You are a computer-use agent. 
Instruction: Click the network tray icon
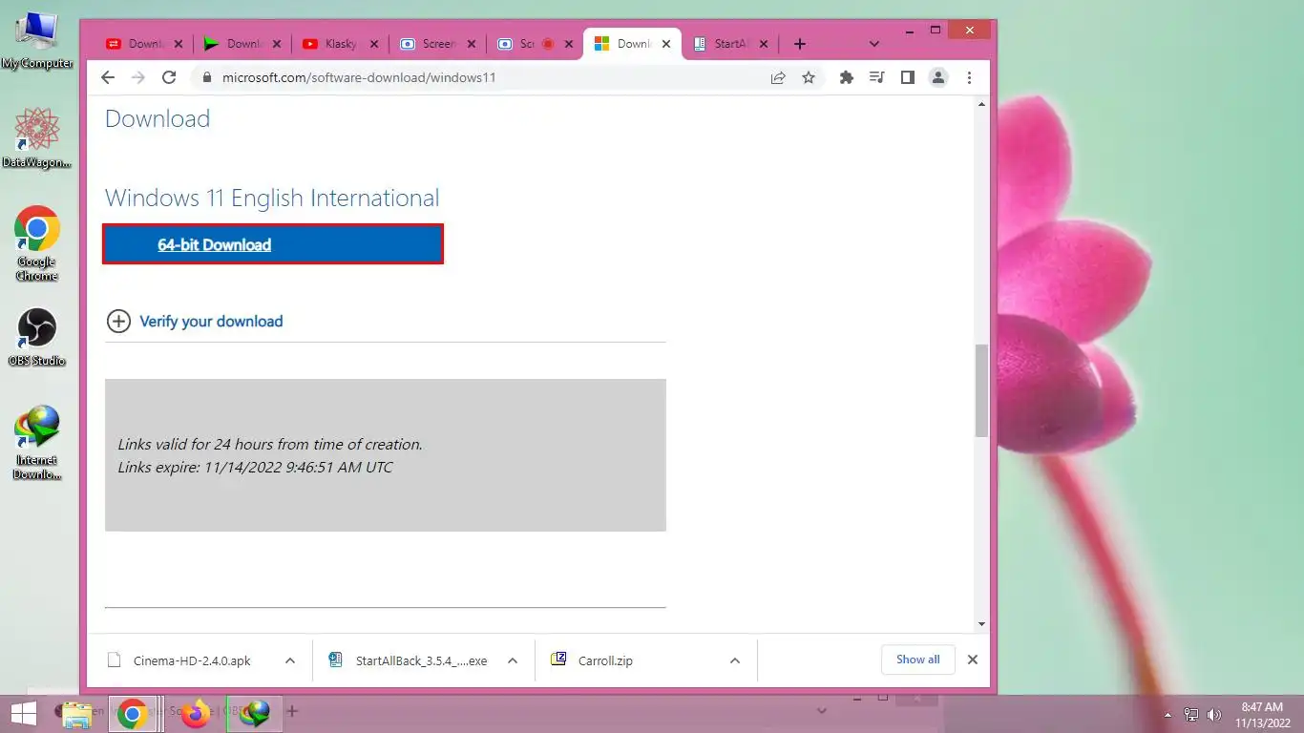pyautogui.click(x=1191, y=714)
